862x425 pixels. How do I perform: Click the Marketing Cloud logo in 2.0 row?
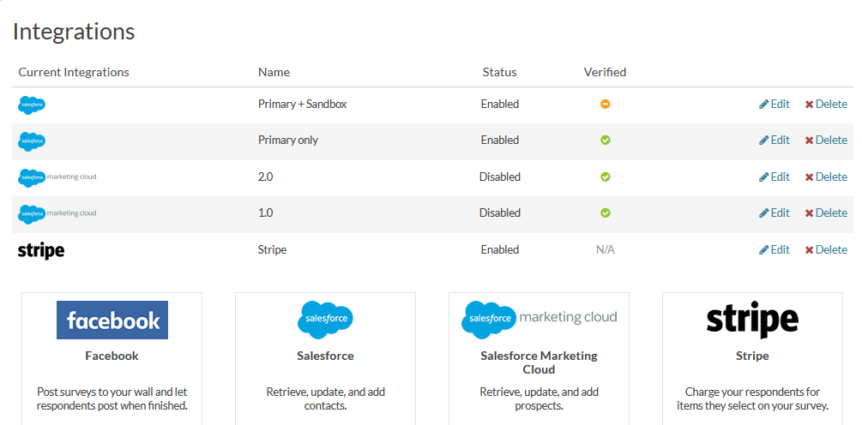[x=57, y=177]
